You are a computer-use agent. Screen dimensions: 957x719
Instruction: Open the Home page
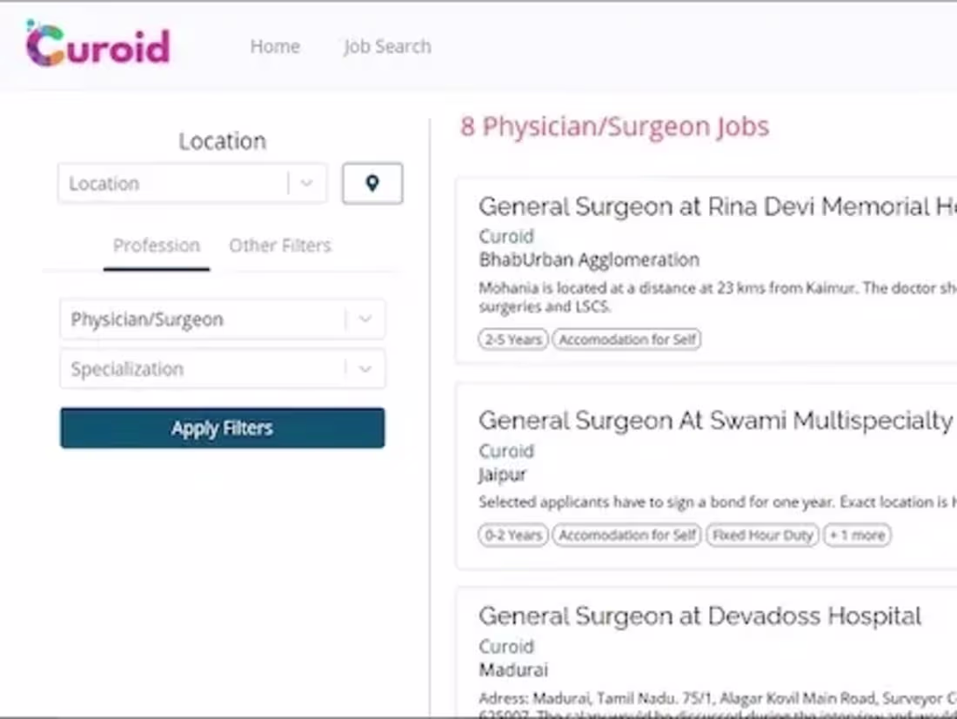[x=275, y=46]
